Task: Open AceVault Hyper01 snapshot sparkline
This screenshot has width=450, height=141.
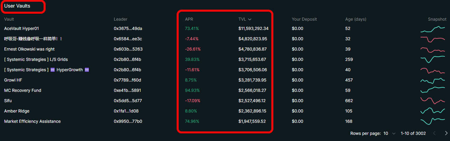Action: click(433, 29)
